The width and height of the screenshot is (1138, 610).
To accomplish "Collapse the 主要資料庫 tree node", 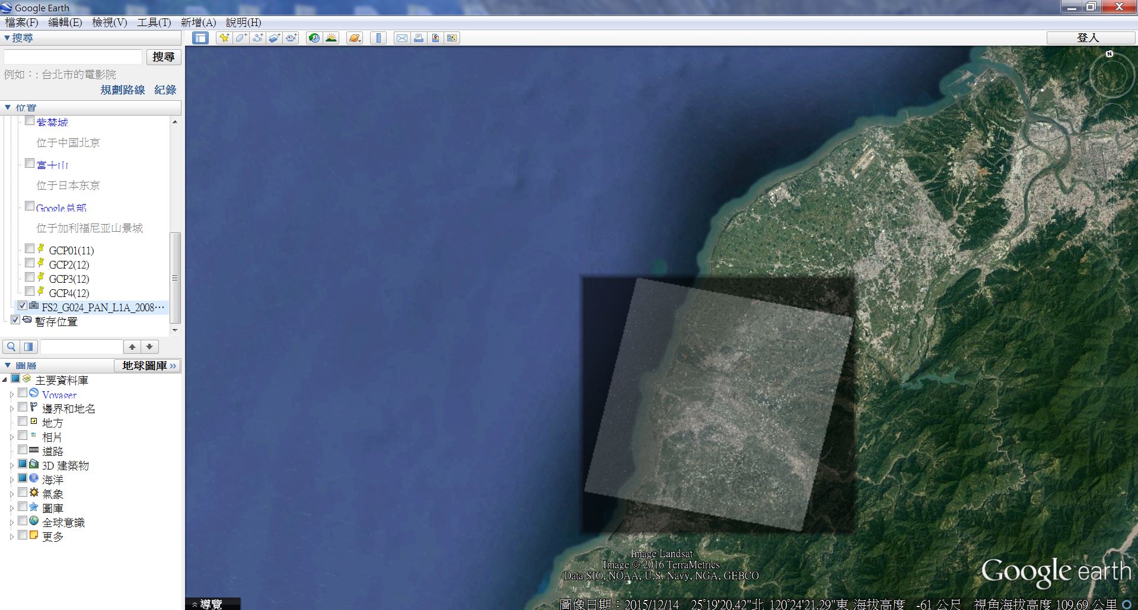I will 5,380.
